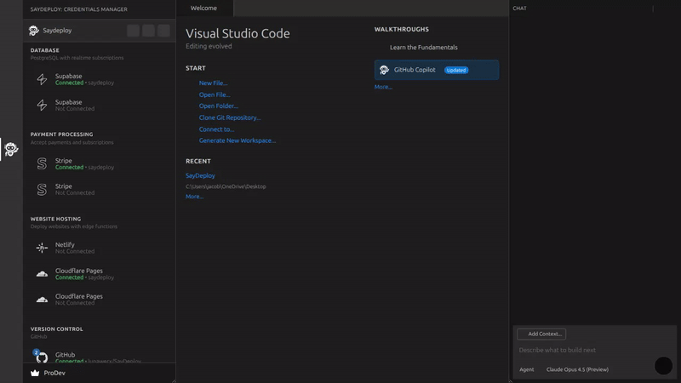Viewport: 681px width, 383px height.
Task: Click the Connect to... link
Action: coord(216,129)
